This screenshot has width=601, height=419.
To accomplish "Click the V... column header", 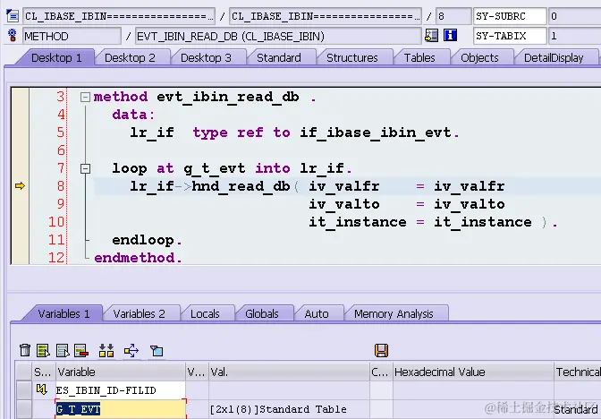I will [197, 372].
